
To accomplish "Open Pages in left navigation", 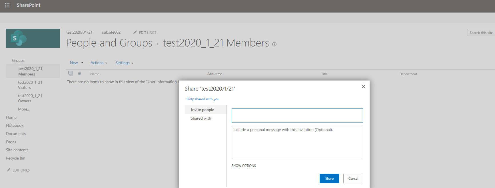I will [11, 142].
